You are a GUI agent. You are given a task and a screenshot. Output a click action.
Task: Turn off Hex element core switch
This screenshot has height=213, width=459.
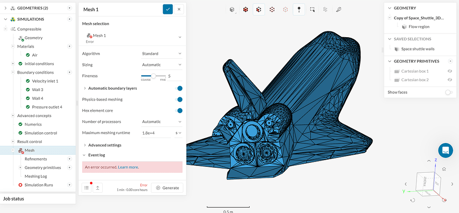click(x=179, y=110)
